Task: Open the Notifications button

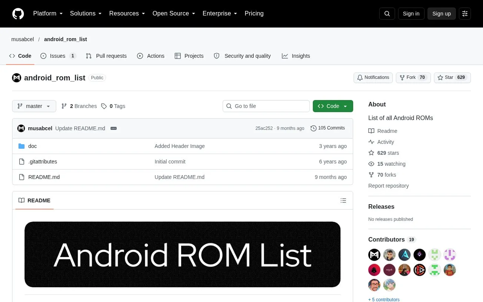Action: pos(373,78)
